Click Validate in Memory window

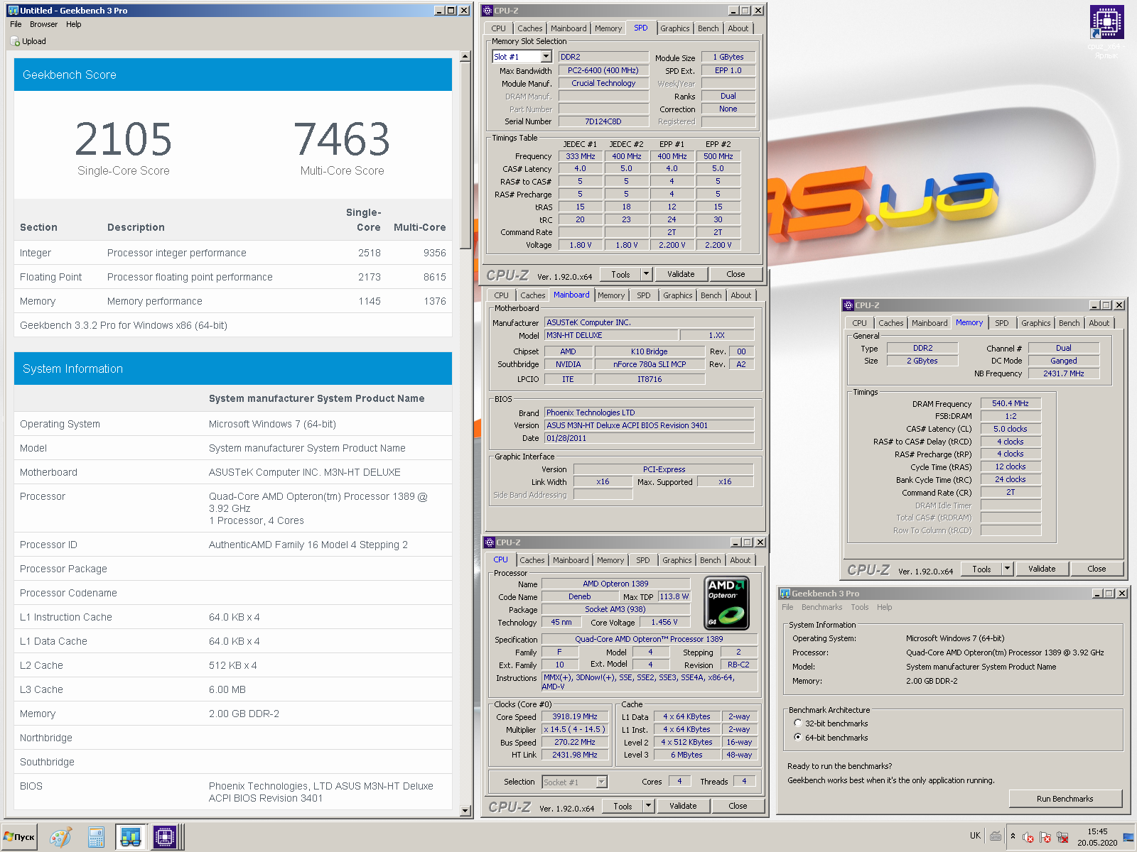coord(1042,569)
